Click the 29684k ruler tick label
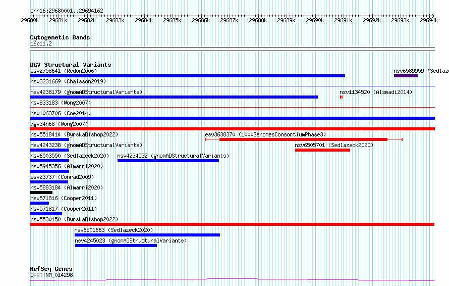The height and width of the screenshot is (286, 449). click(144, 20)
